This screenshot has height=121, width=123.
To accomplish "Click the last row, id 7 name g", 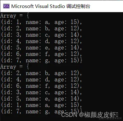I will pyautogui.click(x=41, y=111).
